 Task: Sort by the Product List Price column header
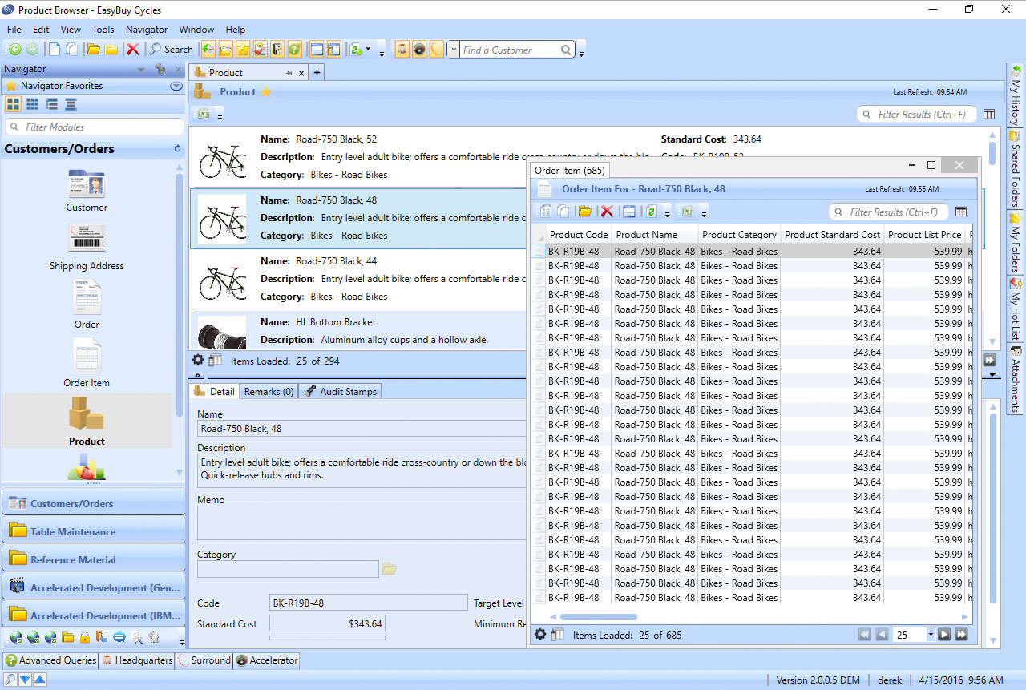coord(924,235)
